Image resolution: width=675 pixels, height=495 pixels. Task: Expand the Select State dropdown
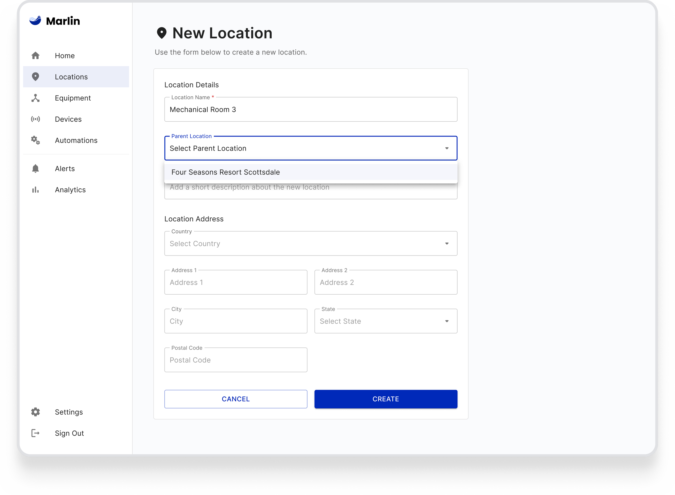[386, 321]
